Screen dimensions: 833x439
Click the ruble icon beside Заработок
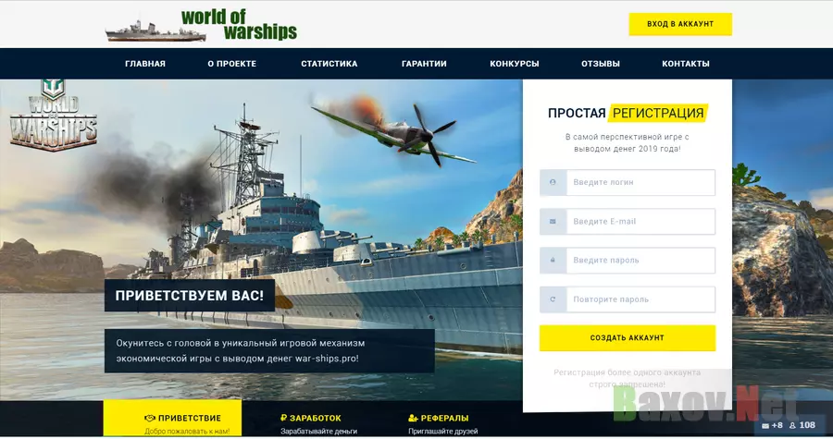(284, 419)
